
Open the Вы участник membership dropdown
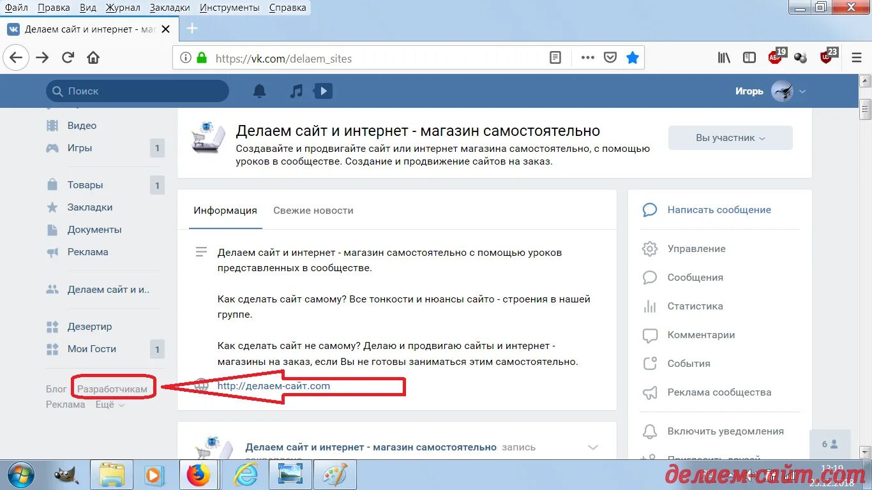[730, 138]
